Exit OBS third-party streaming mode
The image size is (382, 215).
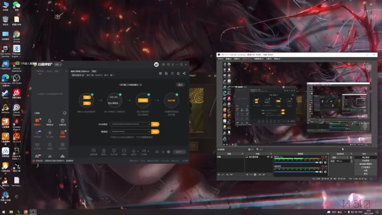[x=180, y=85]
